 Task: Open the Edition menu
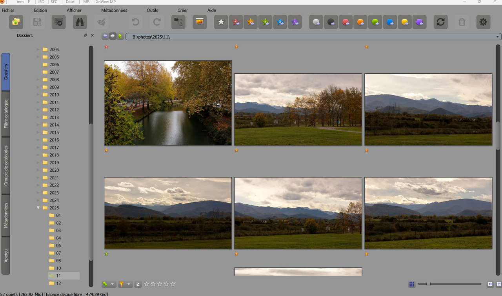coord(40,10)
